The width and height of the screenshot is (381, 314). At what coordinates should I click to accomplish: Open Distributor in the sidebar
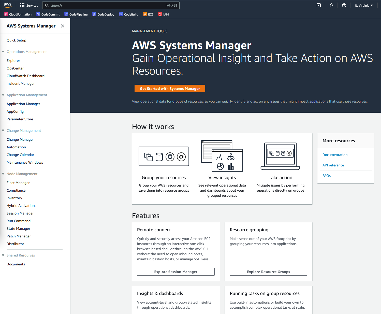[15, 244]
